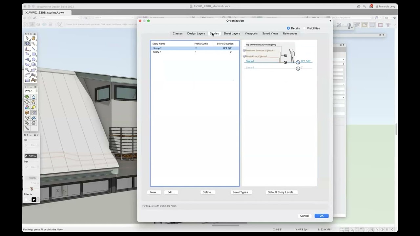
Task: Open tool sets palette hamburger menu
Action: tap(35, 87)
